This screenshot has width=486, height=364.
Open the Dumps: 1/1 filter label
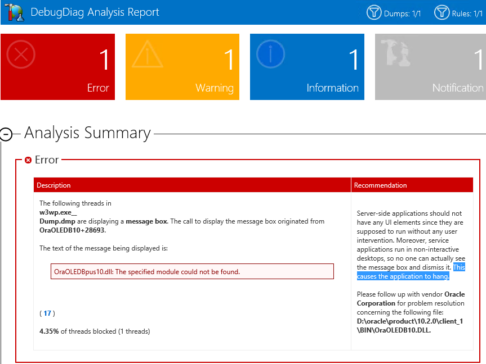point(402,13)
